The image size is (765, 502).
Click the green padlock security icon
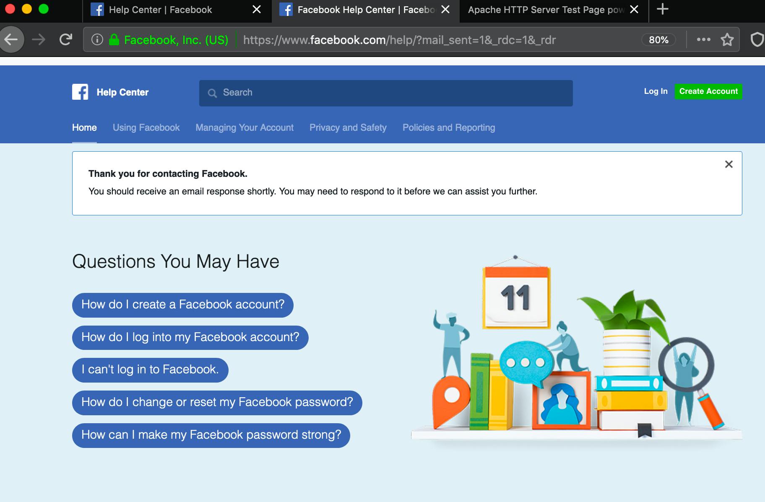(114, 40)
